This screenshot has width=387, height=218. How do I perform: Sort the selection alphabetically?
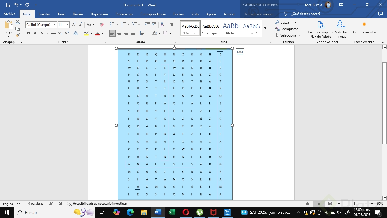[x=163, y=25]
